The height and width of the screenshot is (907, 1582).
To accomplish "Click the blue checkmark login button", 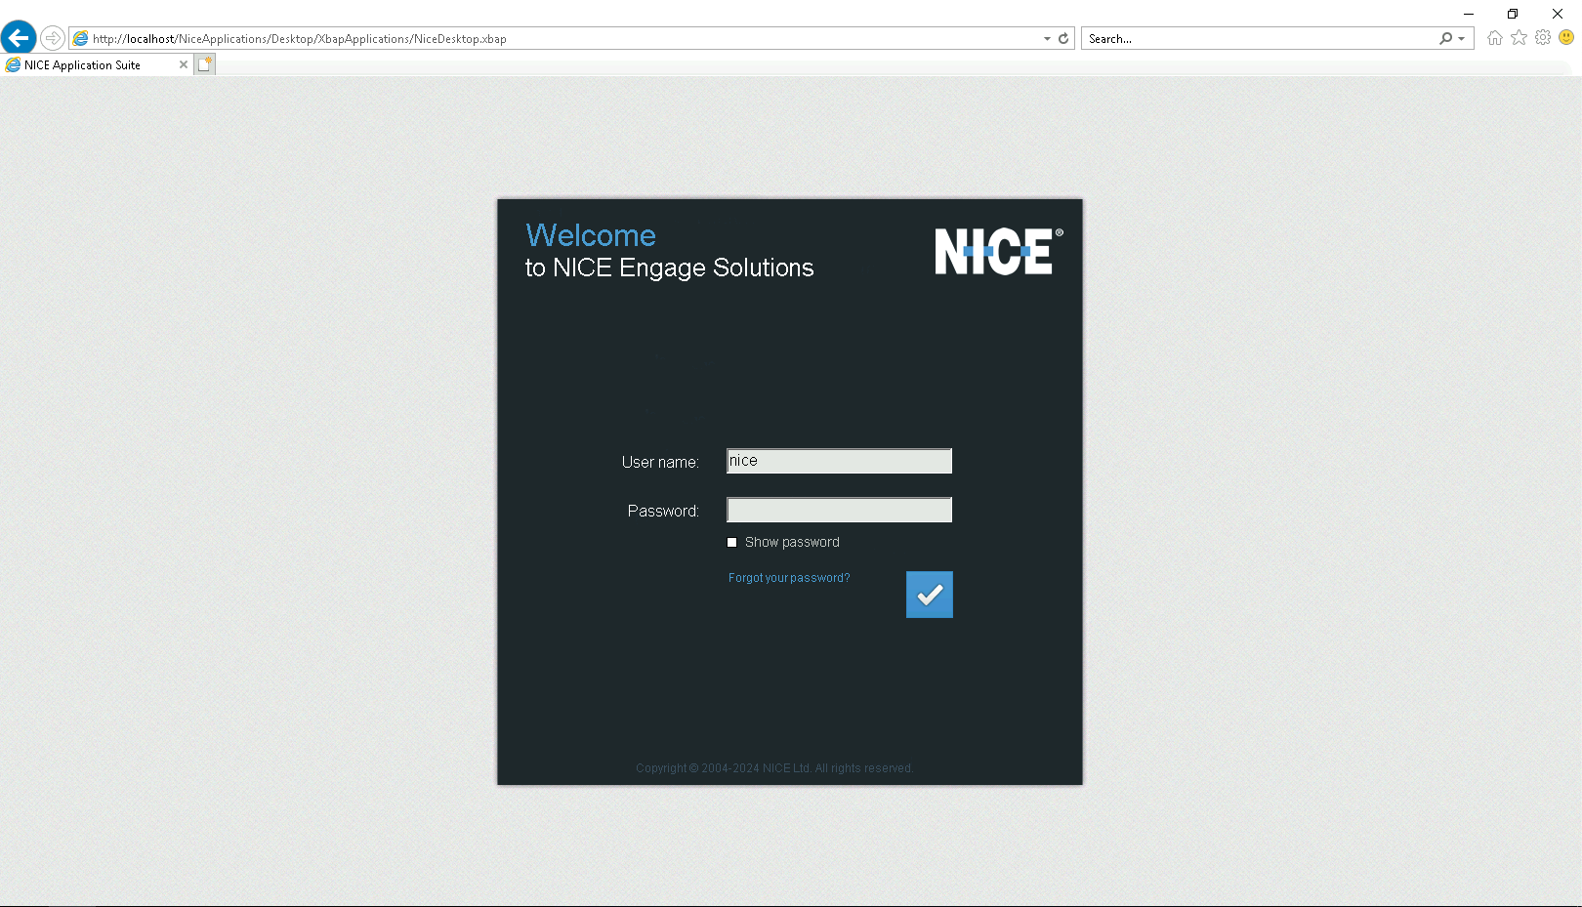I will pos(929,595).
